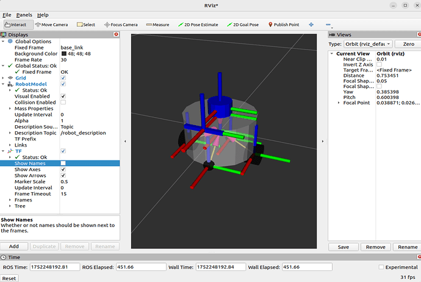Click the ROS Time field
421x282 pixels.
(55, 267)
